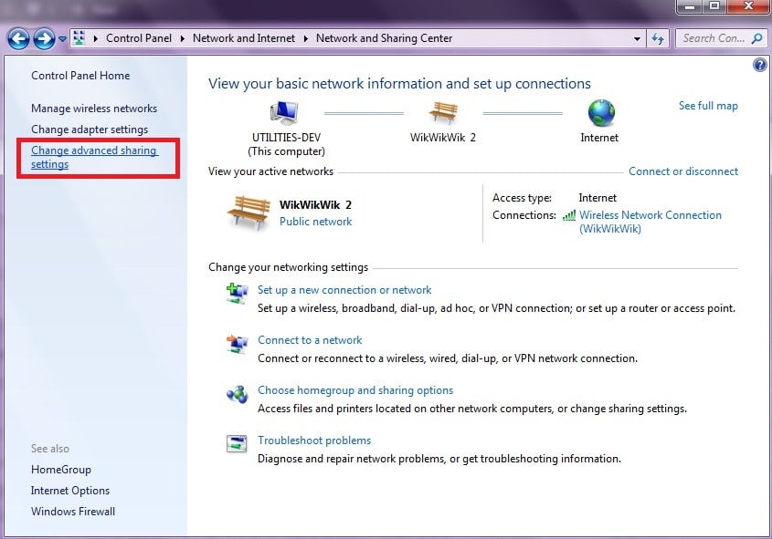Click wireless signal strength icon
Image resolution: width=772 pixels, height=539 pixels.
569,215
